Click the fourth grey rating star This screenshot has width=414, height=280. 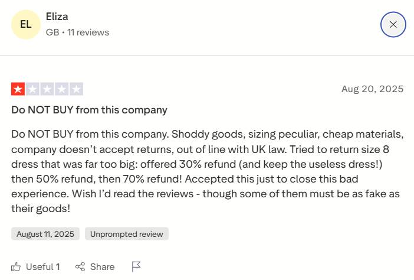coord(62,90)
